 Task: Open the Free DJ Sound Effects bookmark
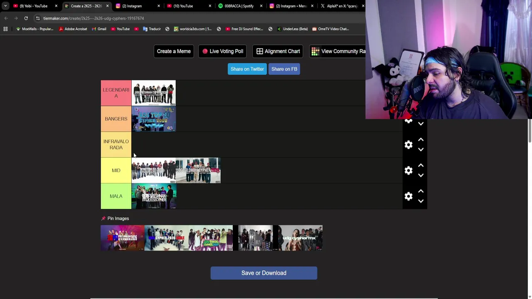coord(244,29)
